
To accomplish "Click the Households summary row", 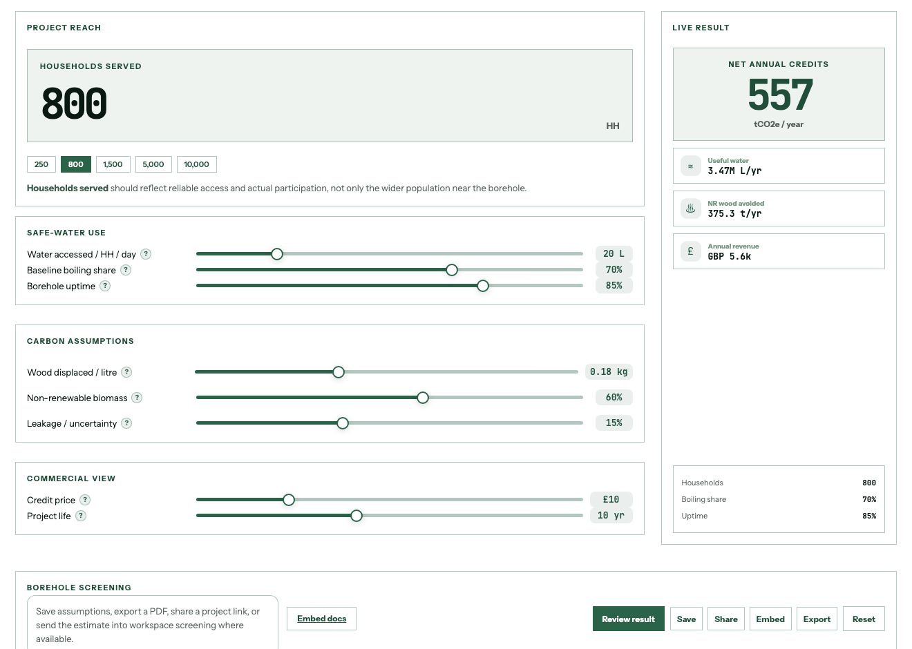I will [x=779, y=483].
